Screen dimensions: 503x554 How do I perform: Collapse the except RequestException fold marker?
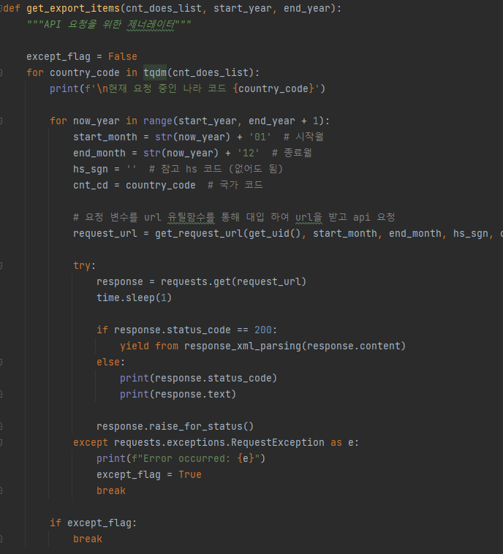coord(1,442)
